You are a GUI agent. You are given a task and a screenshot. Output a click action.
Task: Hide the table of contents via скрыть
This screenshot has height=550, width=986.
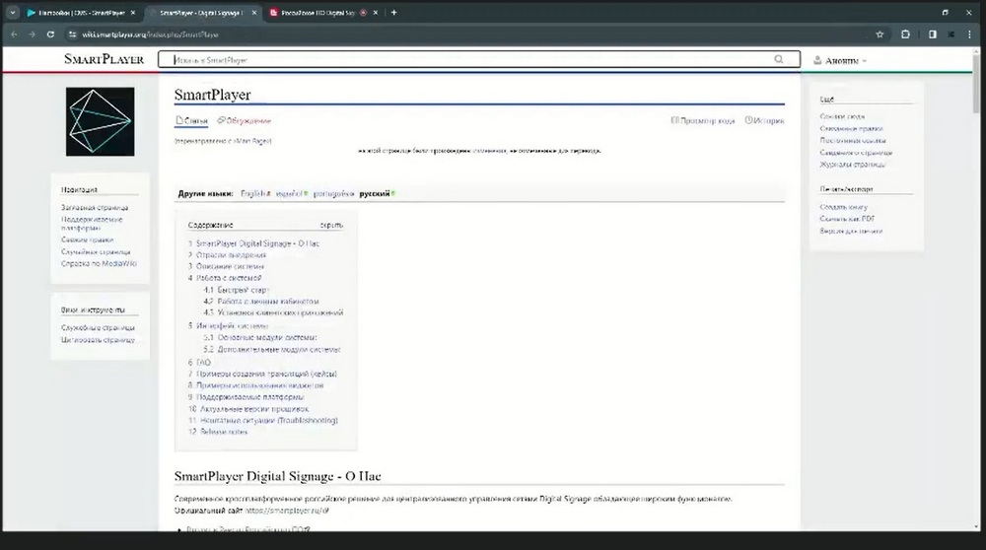click(x=331, y=225)
